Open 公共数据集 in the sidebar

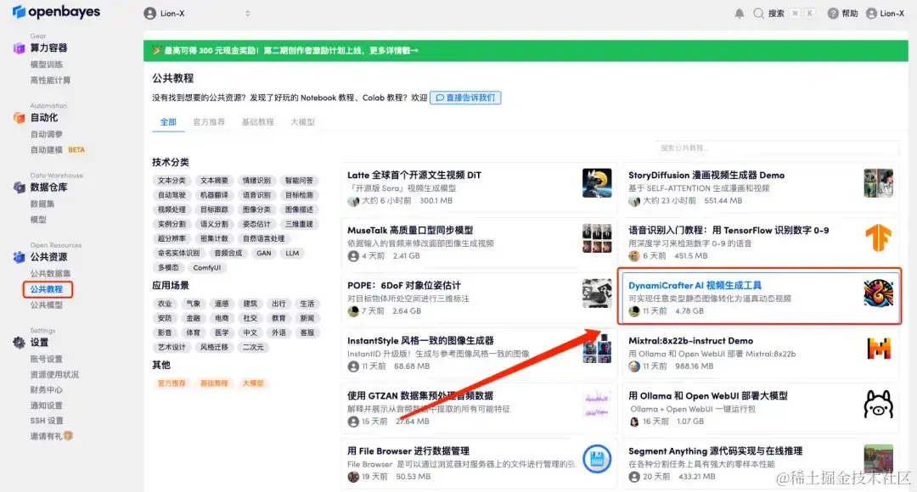(50, 273)
